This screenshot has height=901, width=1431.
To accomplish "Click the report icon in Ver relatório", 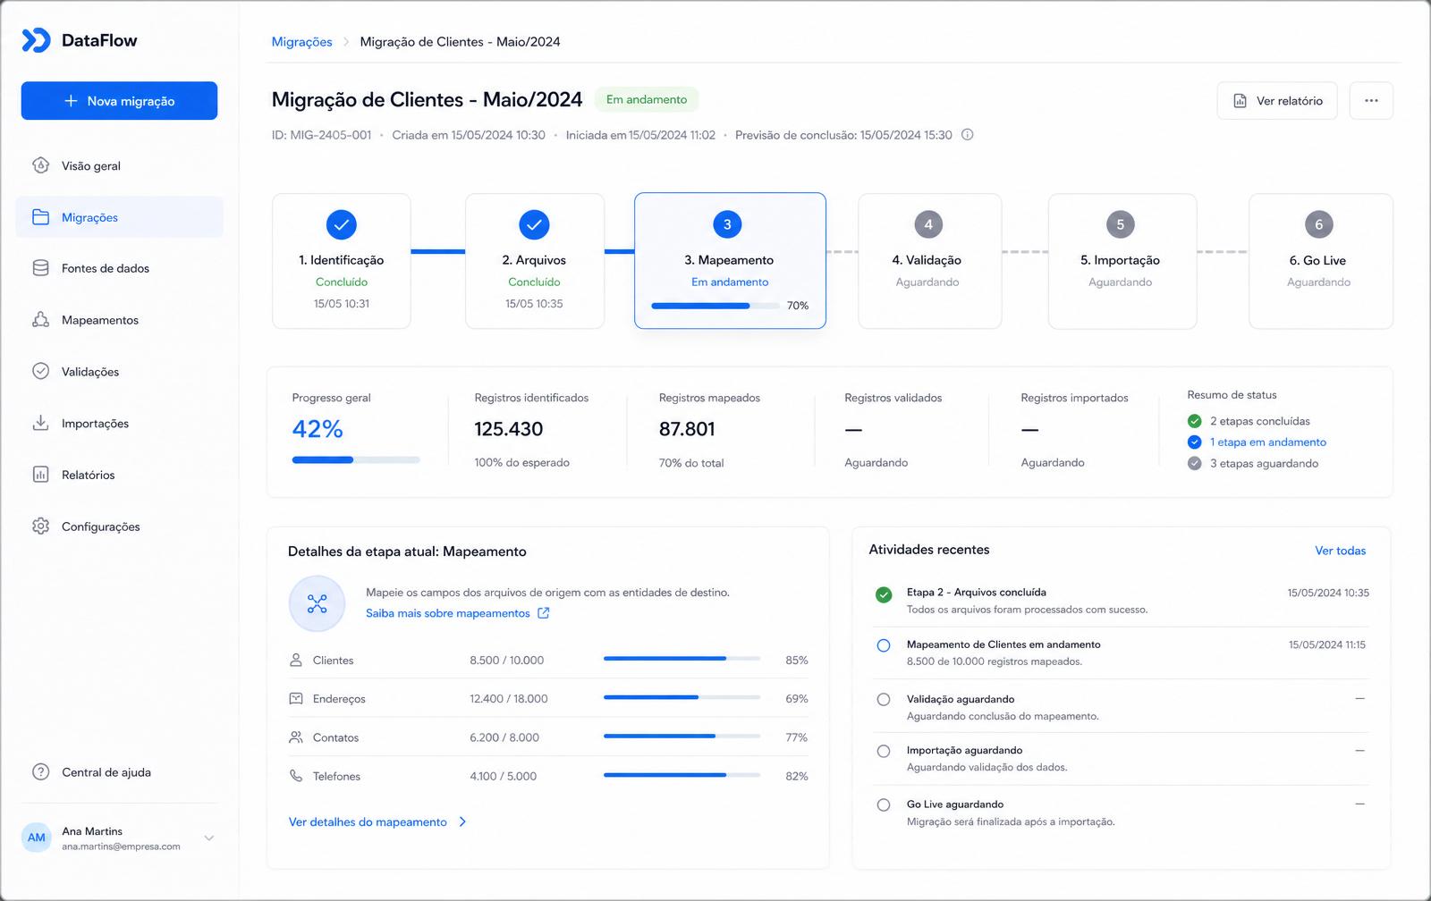I will [1240, 101].
